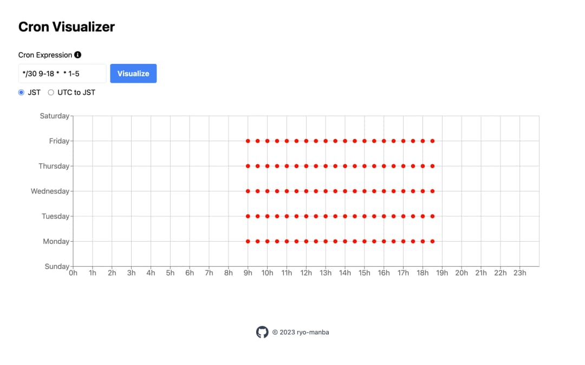The height and width of the screenshot is (365, 585).
Task: Click the 23h x-axis label
Action: pyautogui.click(x=519, y=273)
